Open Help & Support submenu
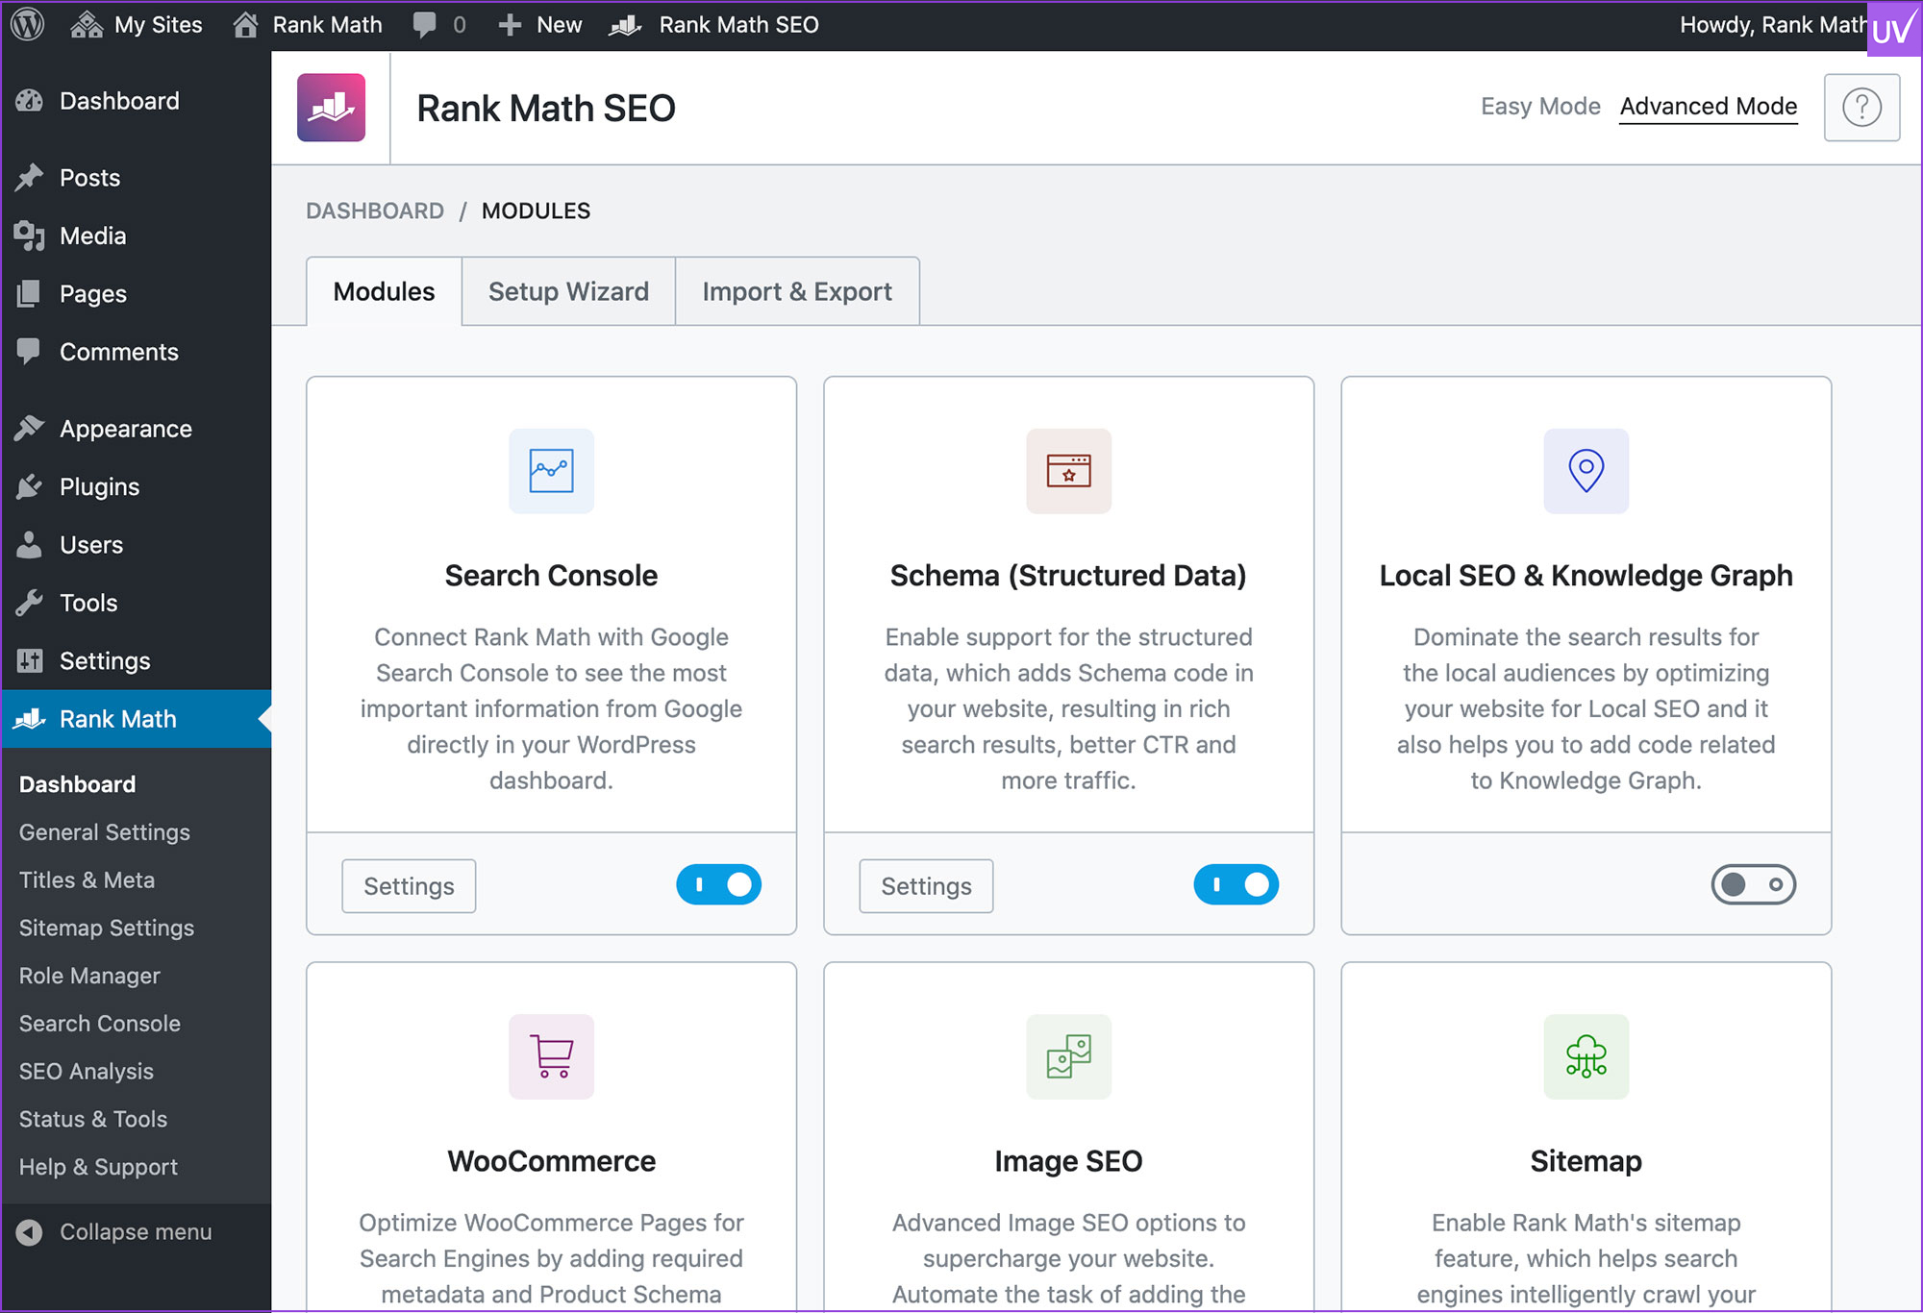The height and width of the screenshot is (1313, 1923). (x=98, y=1167)
